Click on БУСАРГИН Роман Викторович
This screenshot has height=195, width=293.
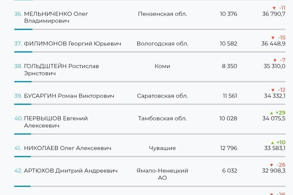(x=69, y=96)
